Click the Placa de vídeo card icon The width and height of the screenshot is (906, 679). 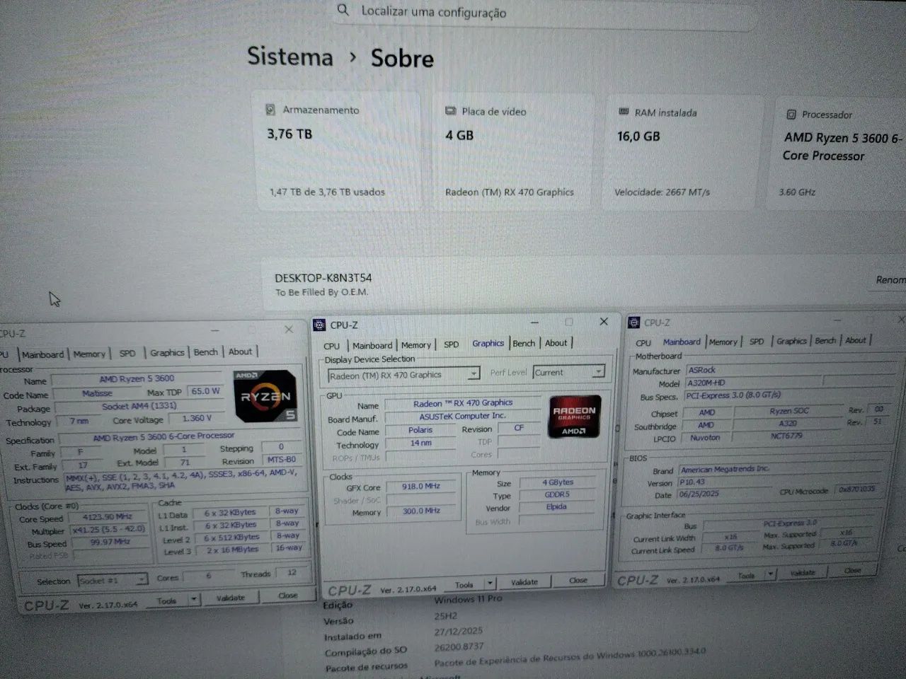point(450,111)
